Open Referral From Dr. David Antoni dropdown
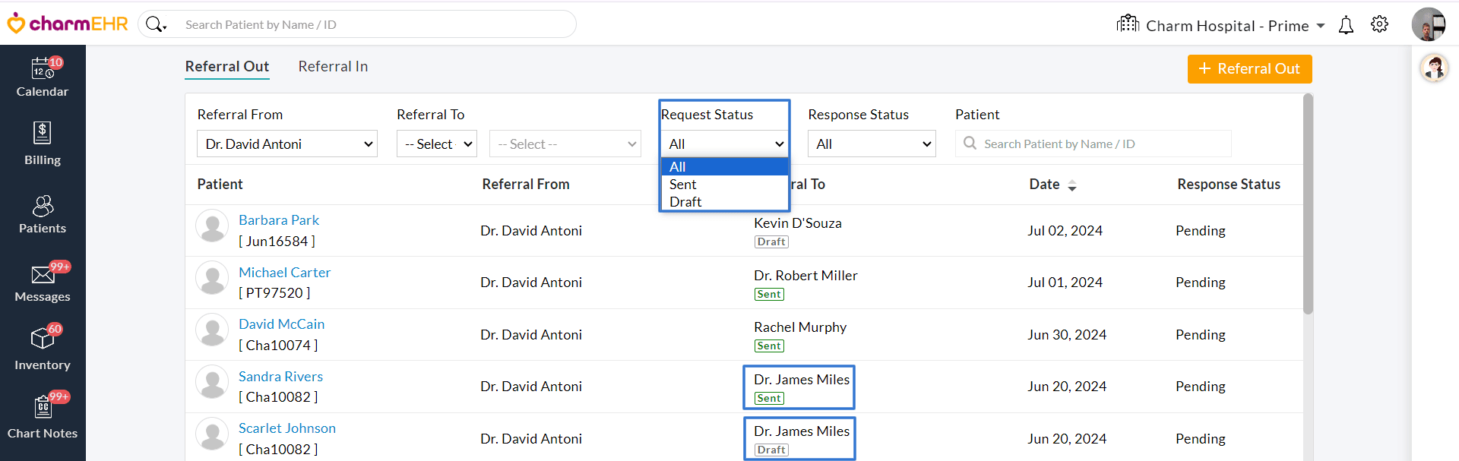 tap(287, 144)
